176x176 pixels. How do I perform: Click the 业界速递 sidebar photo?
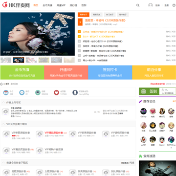pyautogui.click(x=157, y=168)
